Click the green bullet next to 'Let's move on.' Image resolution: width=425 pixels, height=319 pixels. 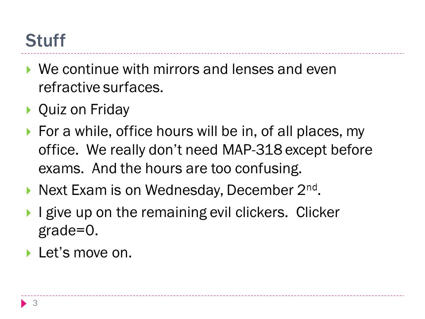pos(28,253)
